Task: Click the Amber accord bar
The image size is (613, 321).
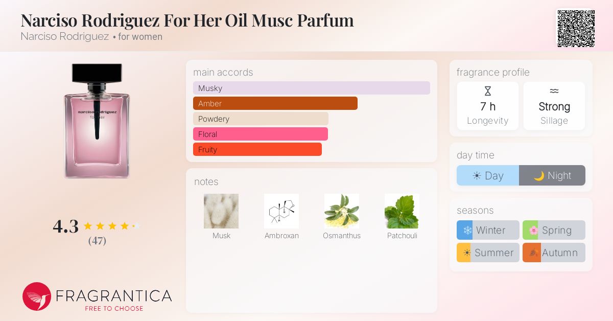Action: (x=275, y=103)
